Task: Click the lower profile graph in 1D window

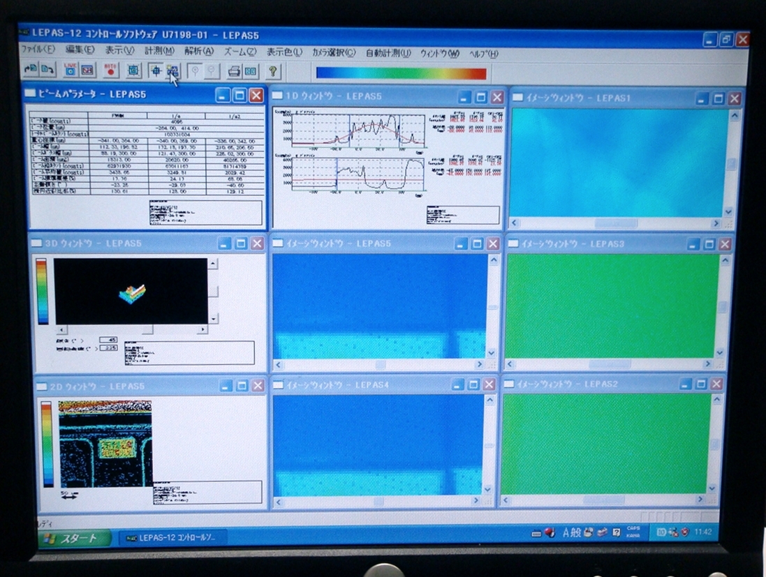Action: point(358,174)
